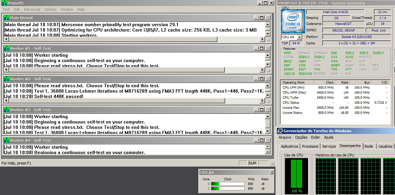Maximize the Main thread child window

click(261, 18)
